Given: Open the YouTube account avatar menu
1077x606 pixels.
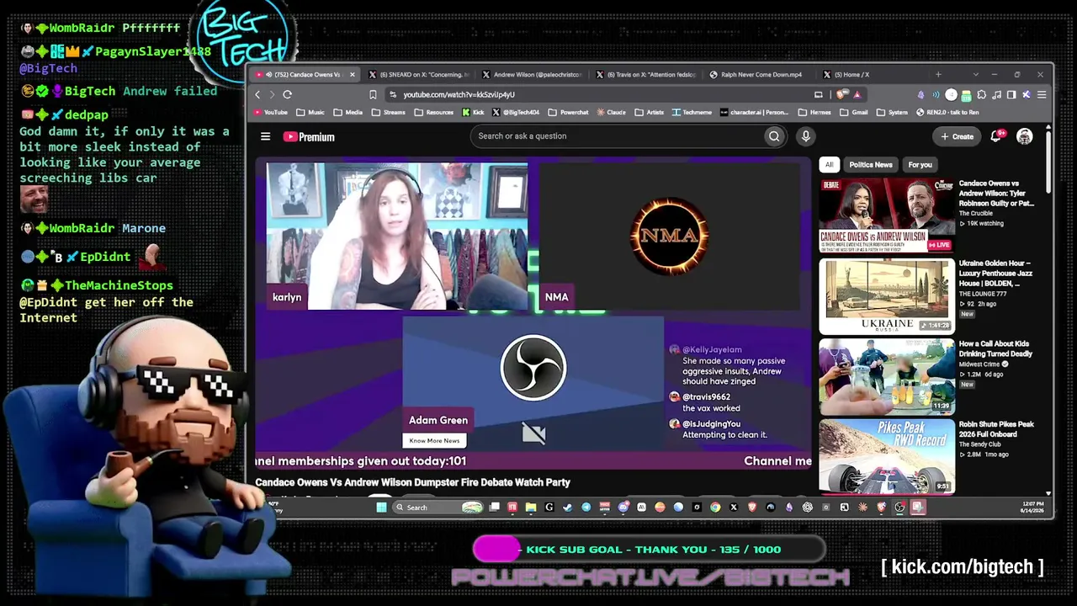Looking at the screenshot, I should pyautogui.click(x=1024, y=136).
